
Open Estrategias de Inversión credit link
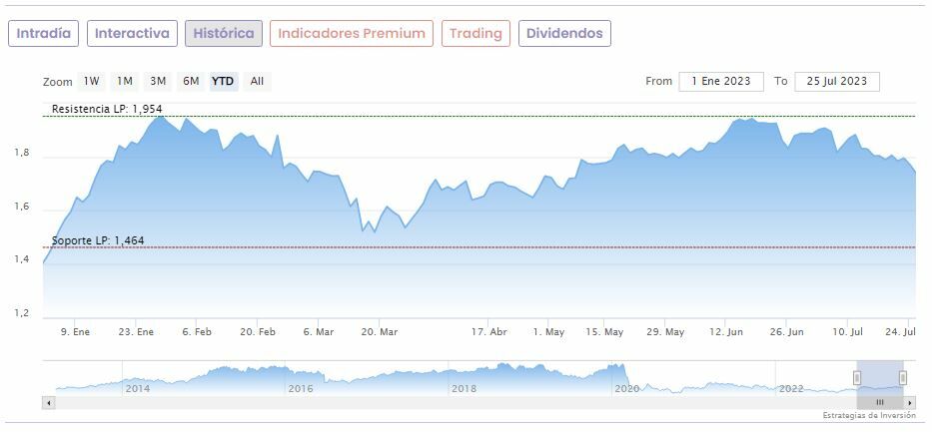coord(868,416)
